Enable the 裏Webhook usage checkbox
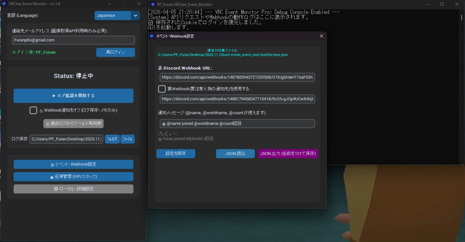The height and width of the screenshot is (242, 465). coord(162,89)
